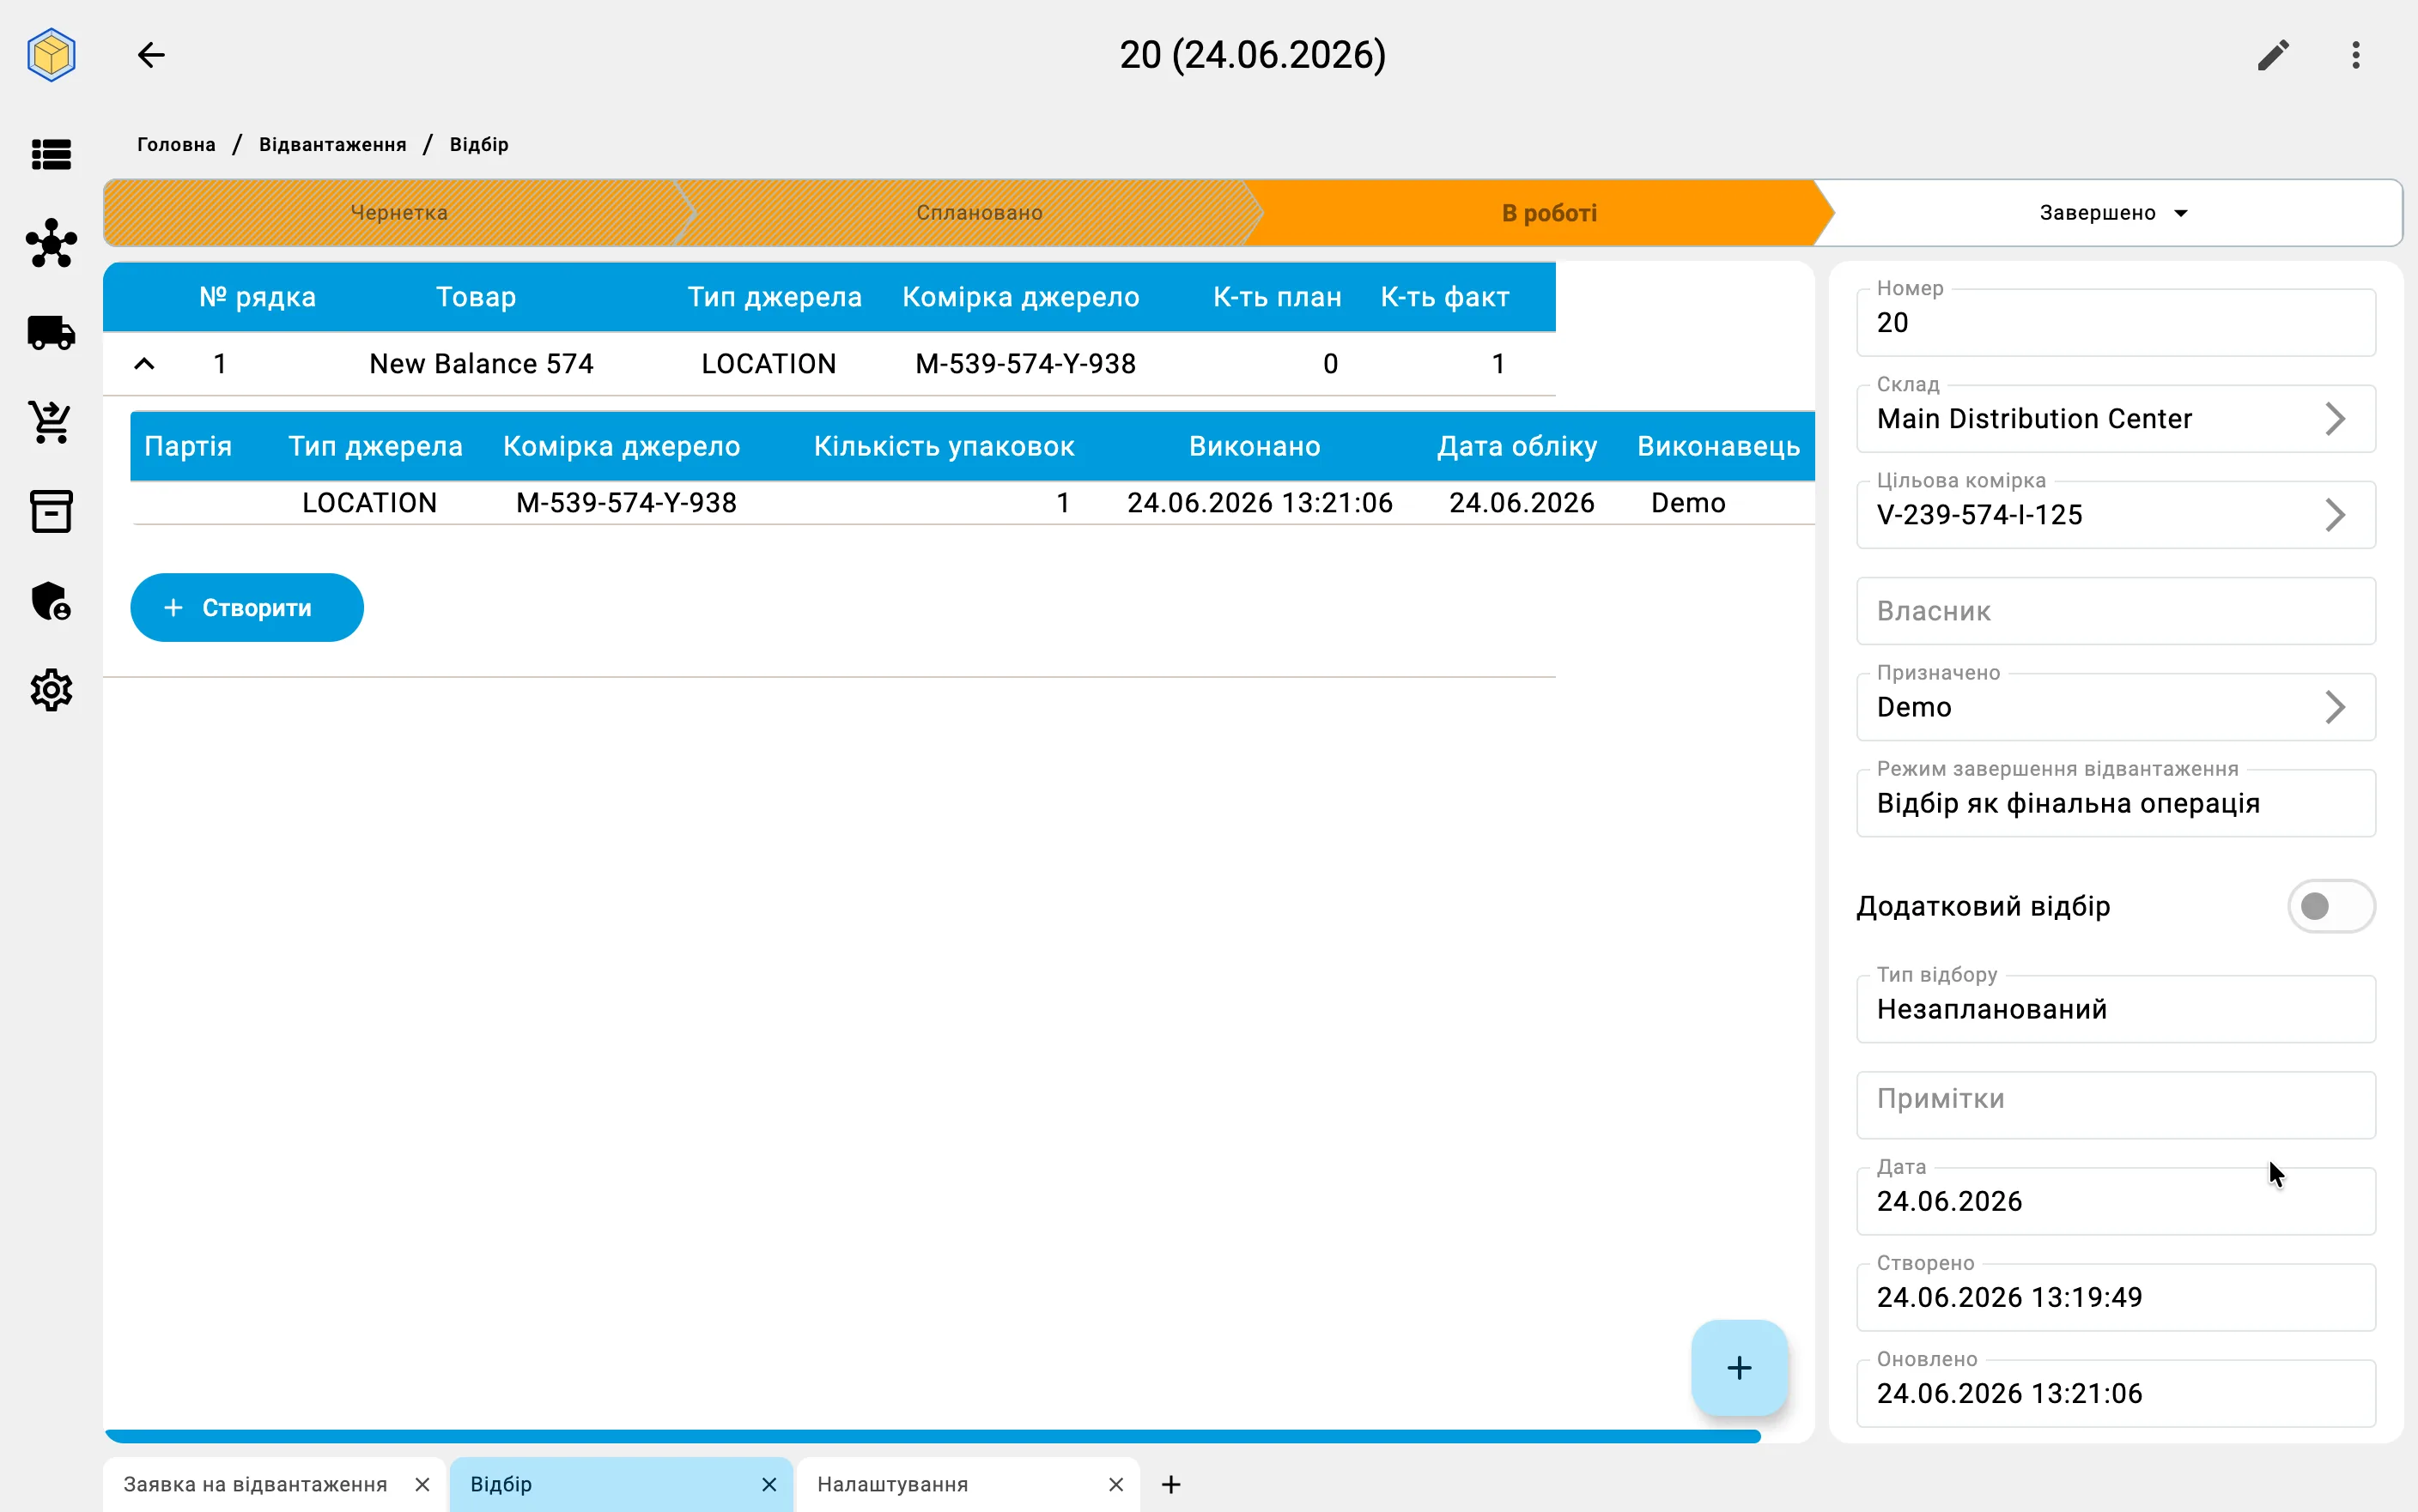Select the Сплановано status stage
2418x1512 pixels.
pyautogui.click(x=978, y=213)
